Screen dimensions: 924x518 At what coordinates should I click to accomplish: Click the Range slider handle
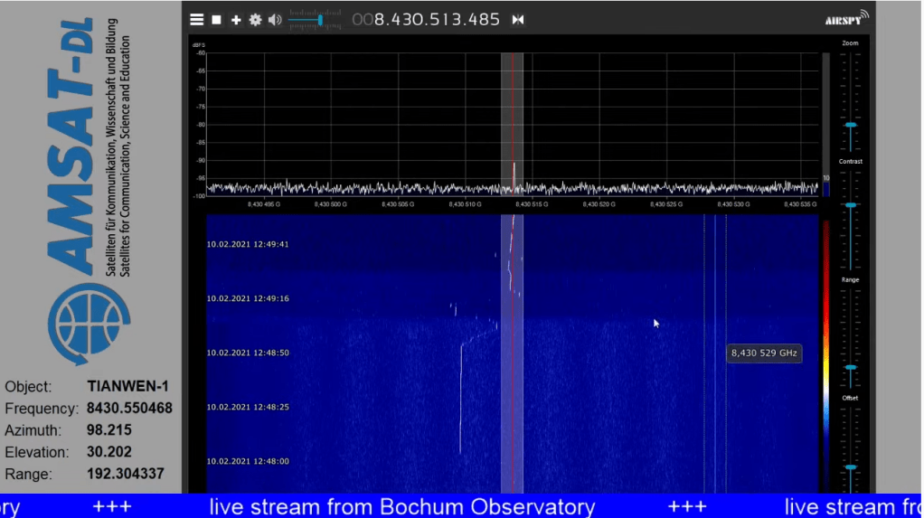(x=851, y=368)
